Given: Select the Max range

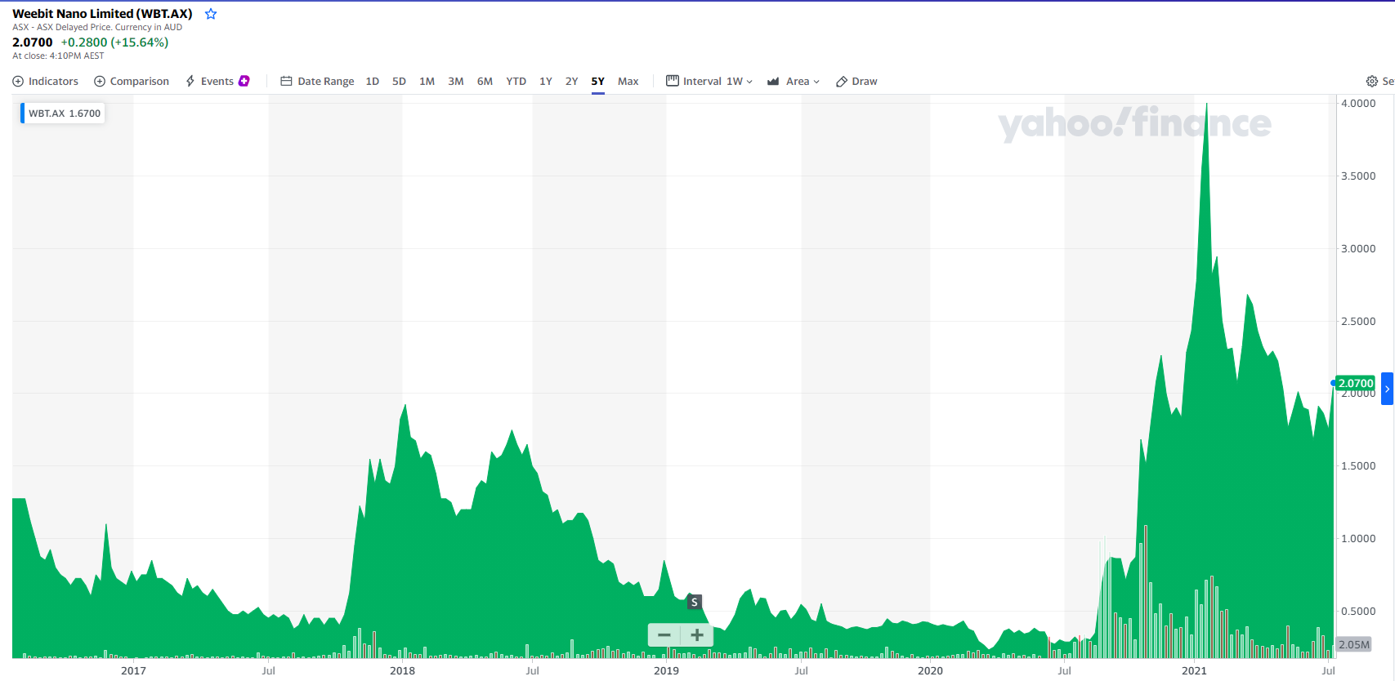Looking at the screenshot, I should coord(628,81).
